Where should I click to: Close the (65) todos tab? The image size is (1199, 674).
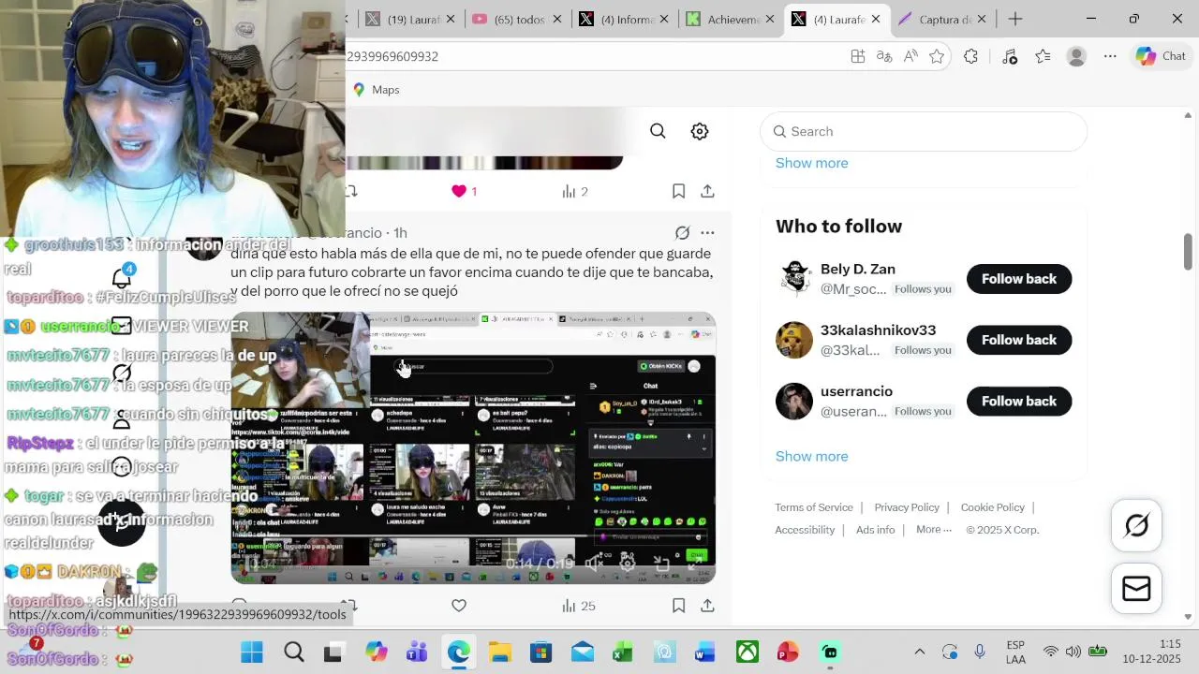557,19
